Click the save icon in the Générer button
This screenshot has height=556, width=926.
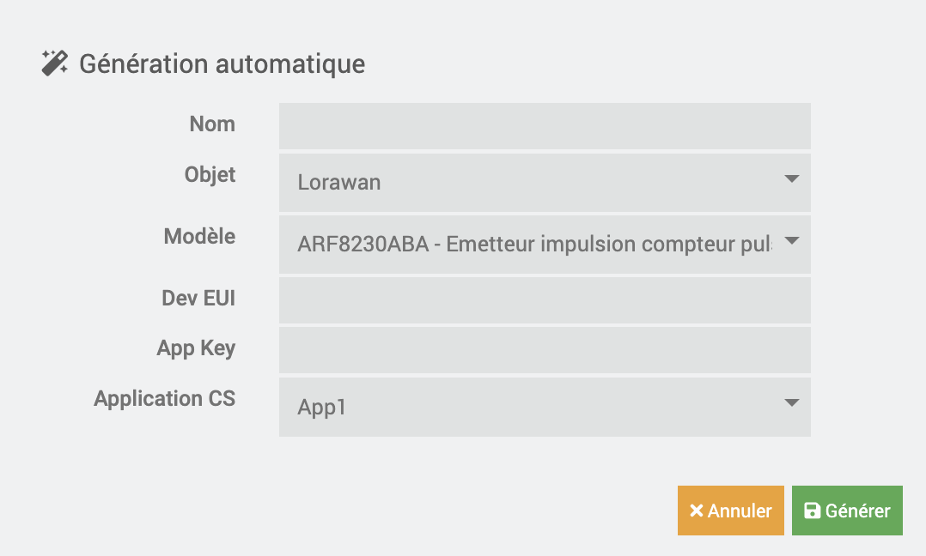812,511
